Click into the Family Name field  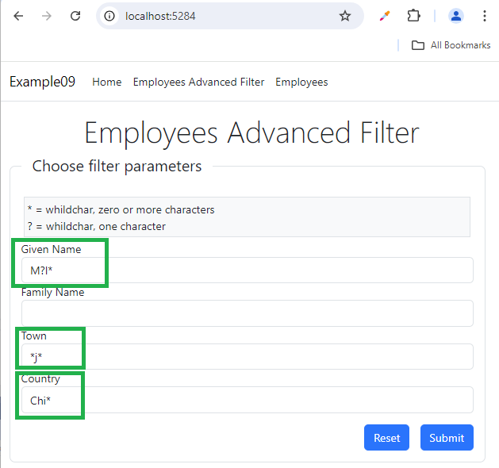click(247, 313)
